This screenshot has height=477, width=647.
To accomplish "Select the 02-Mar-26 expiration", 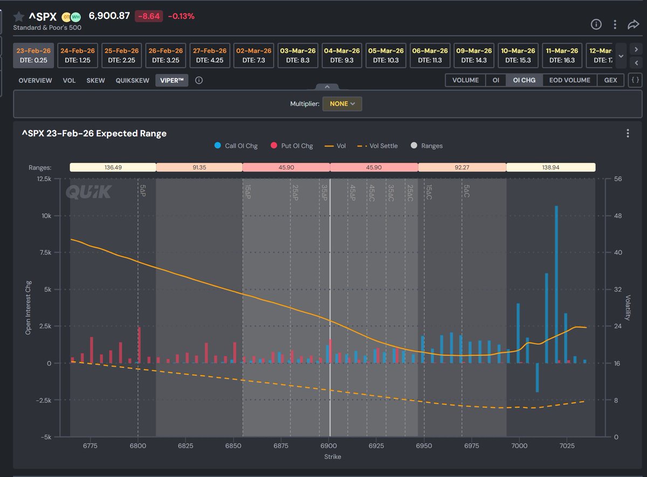I will (x=253, y=56).
